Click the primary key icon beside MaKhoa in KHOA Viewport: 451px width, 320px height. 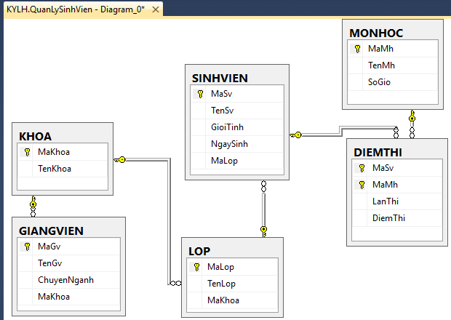coord(27,152)
